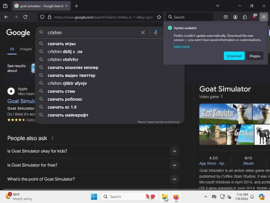The height and width of the screenshot is (203, 270).
Task: Select suggestion crfxfnm dbltj c .ne
Action: click(x=110, y=52)
